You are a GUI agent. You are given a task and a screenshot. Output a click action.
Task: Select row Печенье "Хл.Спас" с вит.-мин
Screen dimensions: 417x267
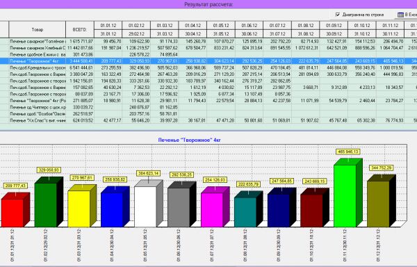[208, 120]
